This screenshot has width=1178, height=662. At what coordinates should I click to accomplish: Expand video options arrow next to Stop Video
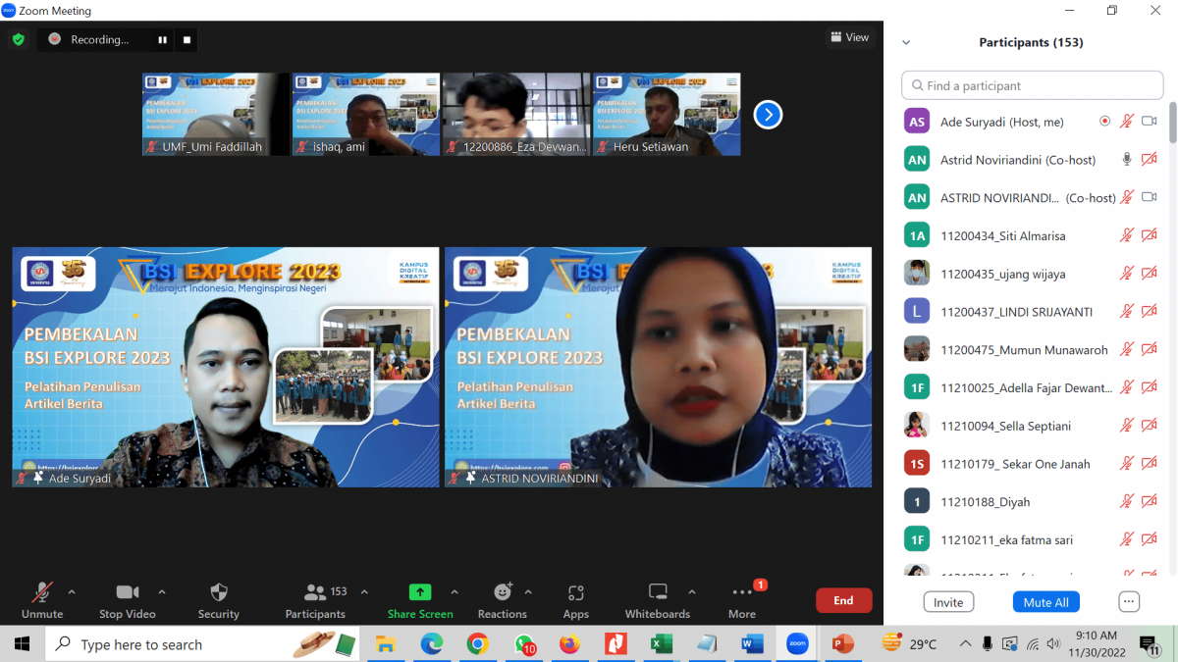pyautogui.click(x=162, y=592)
